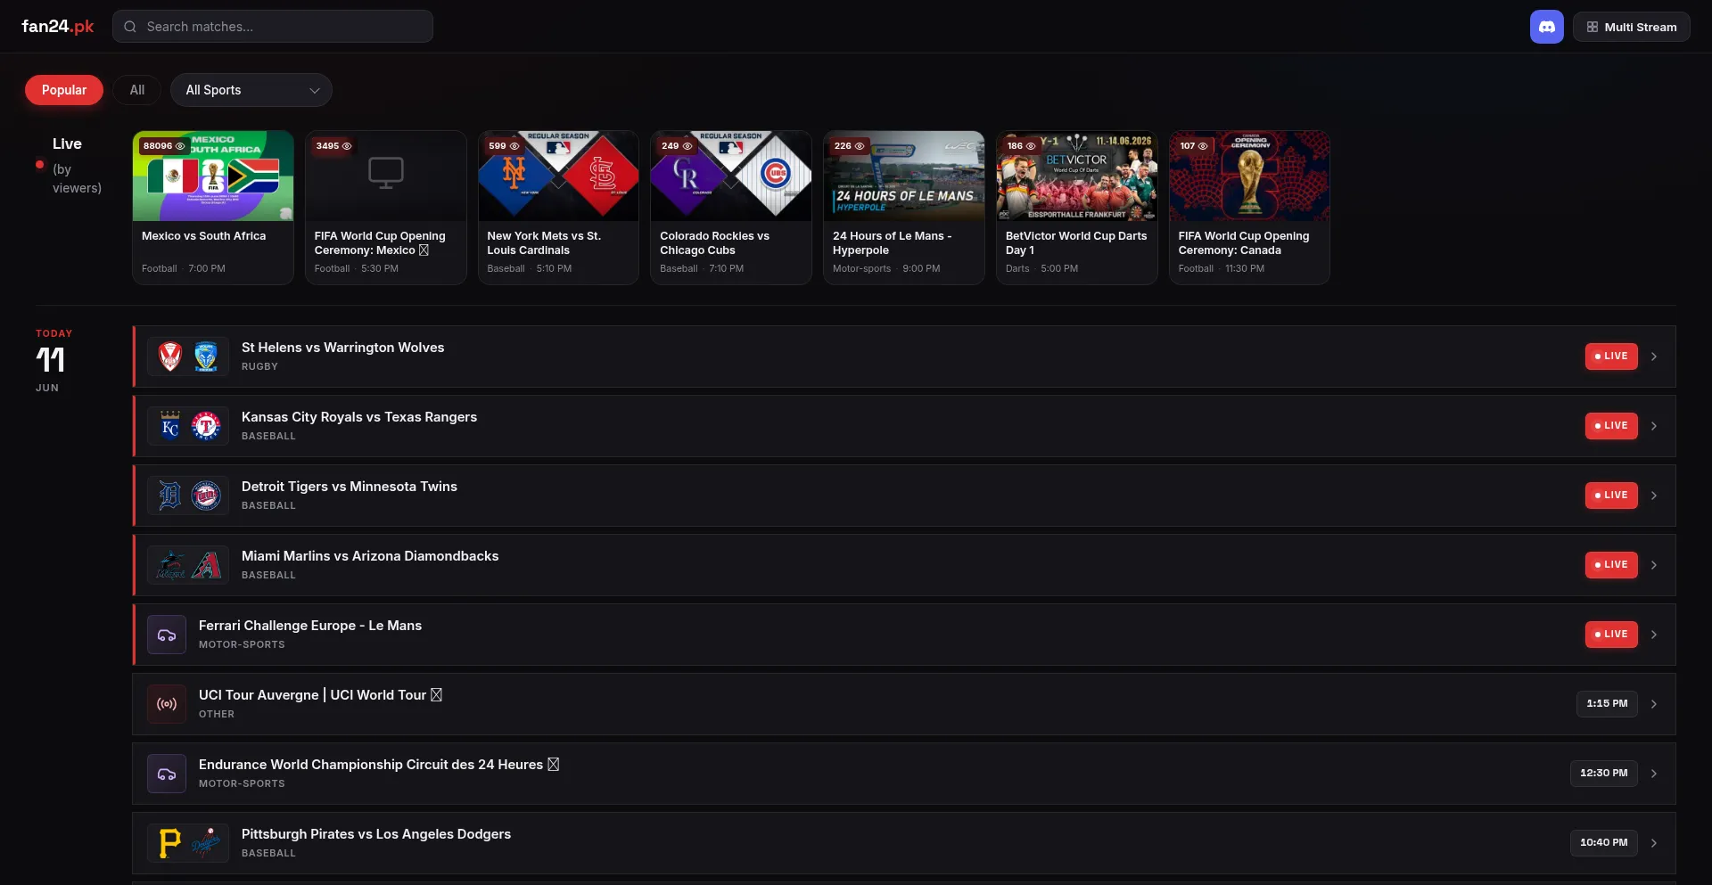Open Ferrari Challenge Europe - Le Mans title
Image resolution: width=1712 pixels, height=885 pixels.
point(310,626)
